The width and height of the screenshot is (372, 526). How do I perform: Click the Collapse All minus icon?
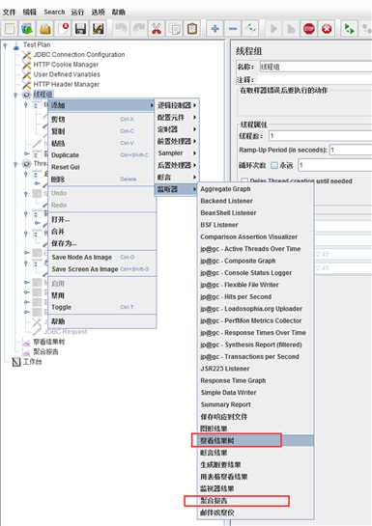233,29
